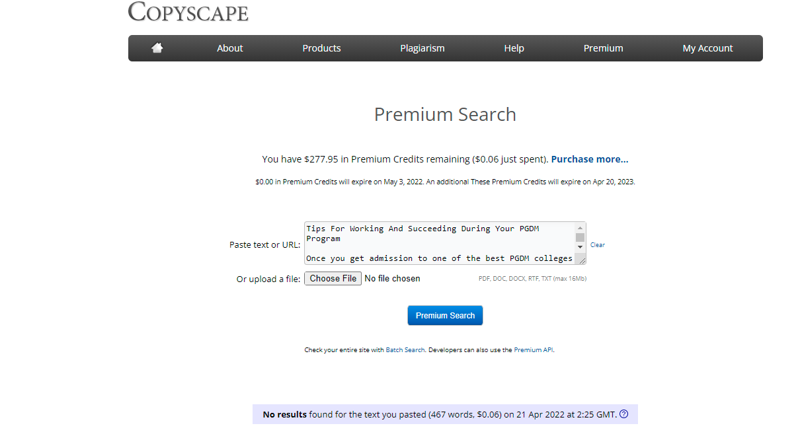Click Purchase more credits link
The width and height of the screenshot is (800, 436).
(x=590, y=159)
